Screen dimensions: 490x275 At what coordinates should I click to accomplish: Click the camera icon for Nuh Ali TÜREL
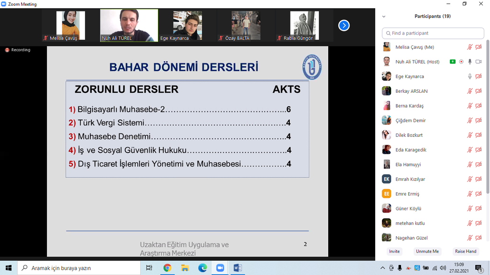point(479,62)
